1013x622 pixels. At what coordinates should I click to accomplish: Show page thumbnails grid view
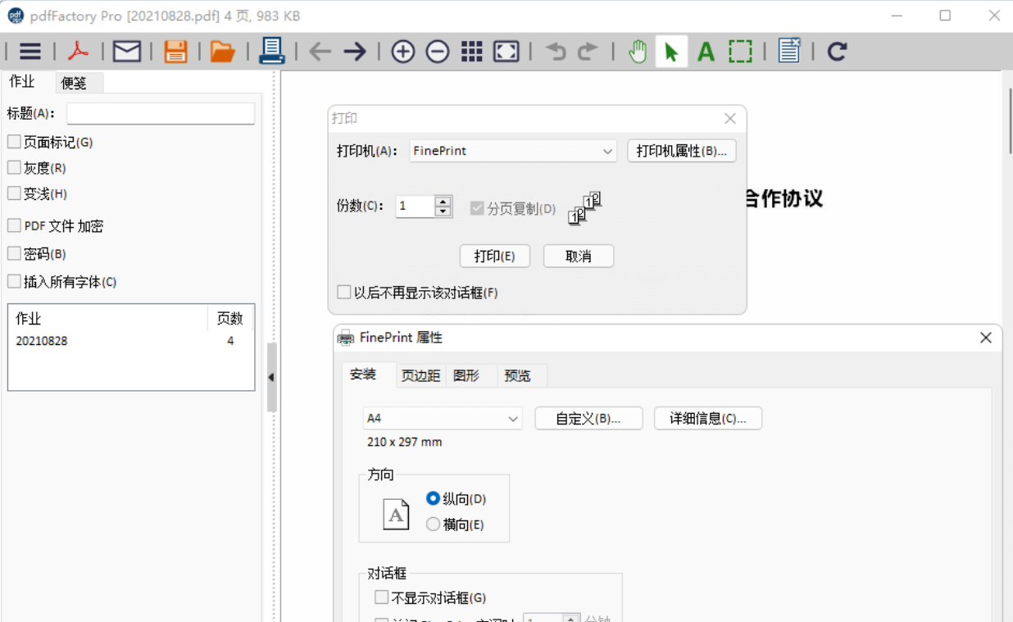[472, 52]
